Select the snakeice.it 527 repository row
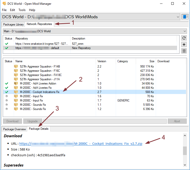190x170 pixels. coord(90,44)
